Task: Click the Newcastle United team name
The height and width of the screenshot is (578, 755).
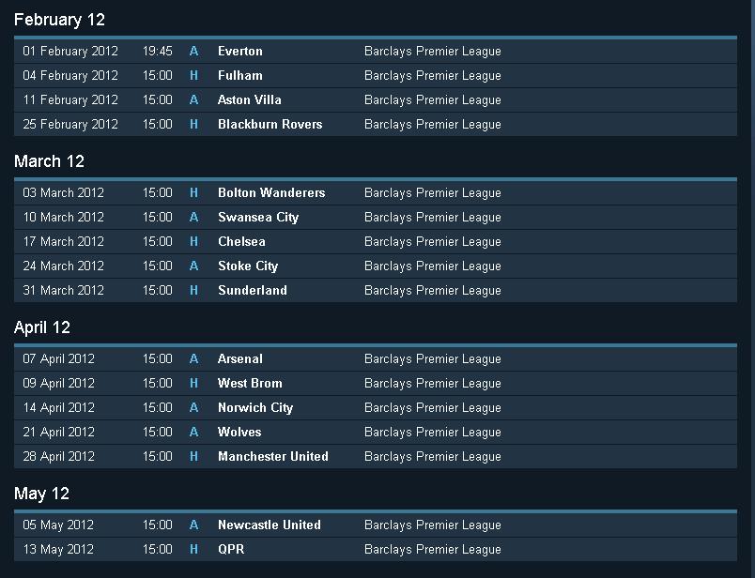Action: pos(270,525)
